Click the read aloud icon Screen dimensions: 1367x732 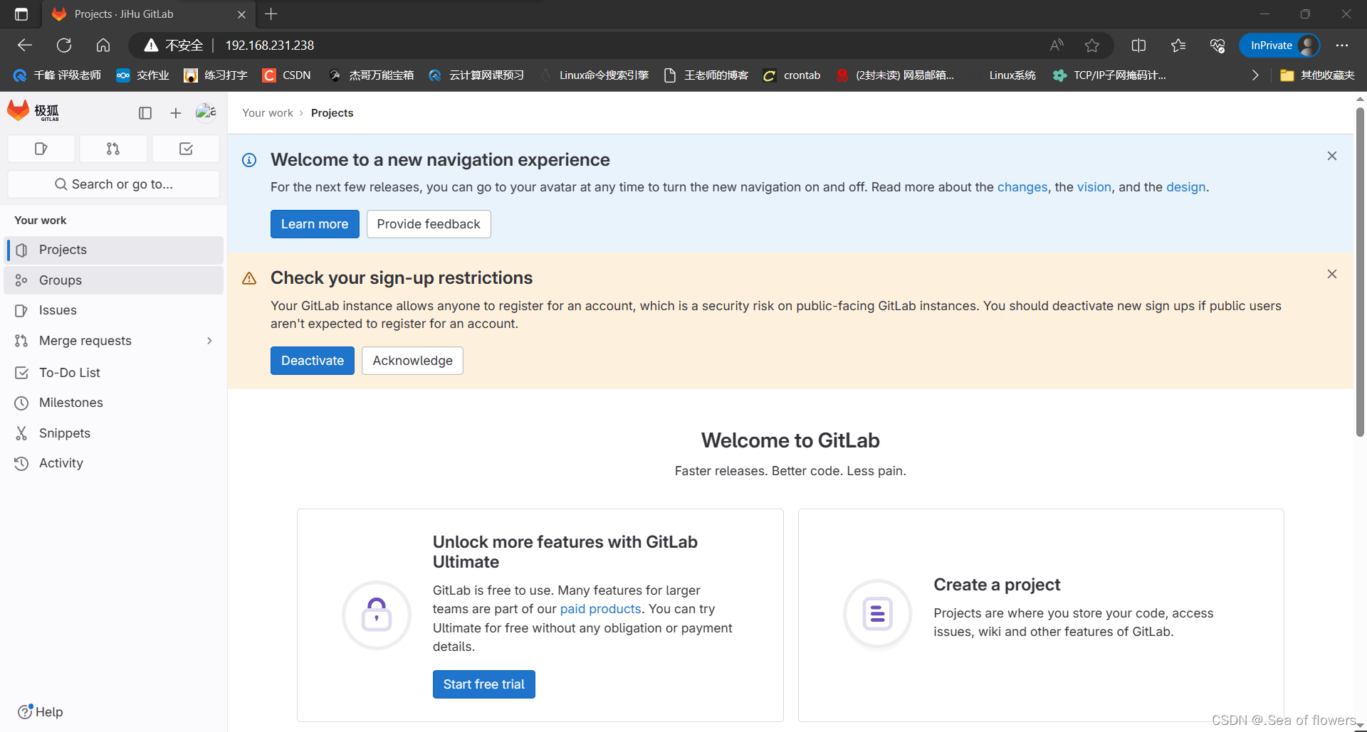(1057, 46)
